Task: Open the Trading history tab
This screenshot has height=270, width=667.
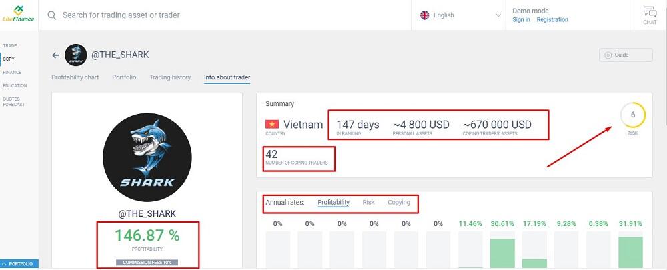Action: (x=170, y=77)
